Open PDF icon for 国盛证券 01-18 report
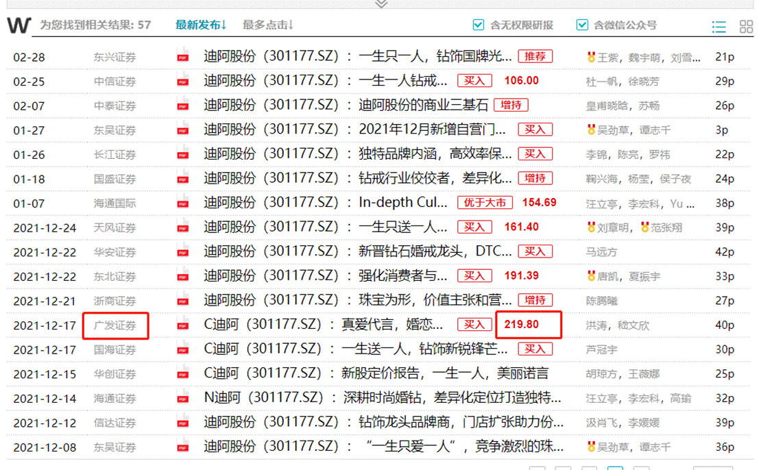Image resolution: width=759 pixels, height=470 pixels. coord(182,176)
